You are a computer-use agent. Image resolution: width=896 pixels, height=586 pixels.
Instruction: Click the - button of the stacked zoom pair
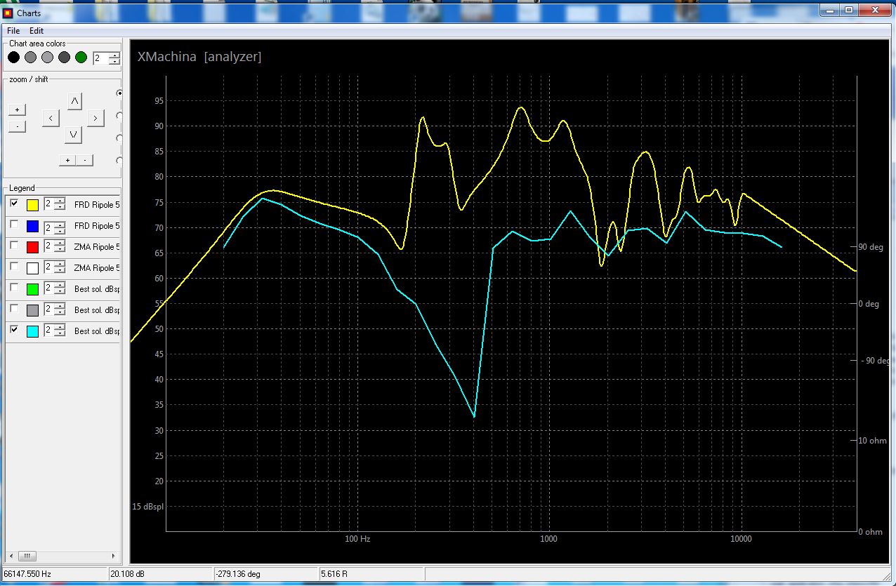click(17, 126)
